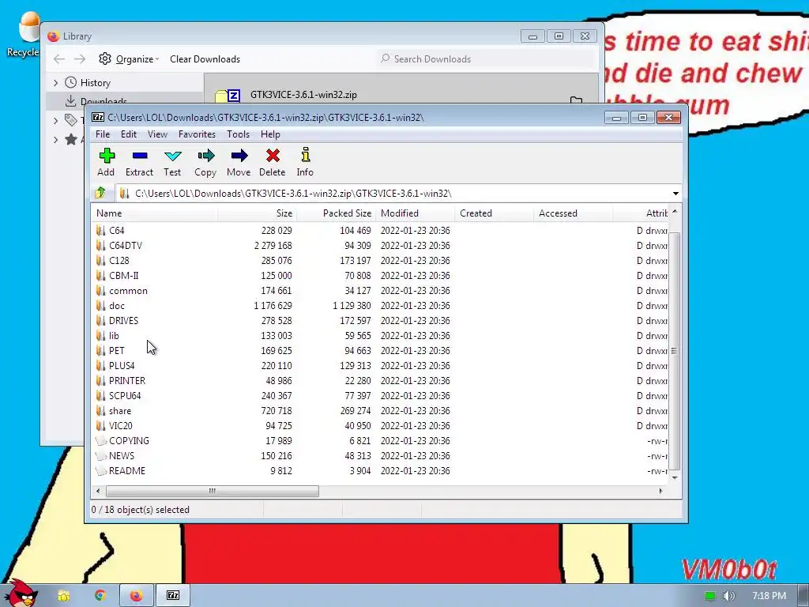The width and height of the screenshot is (809, 607).
Task: Select the COPYING file icon
Action: coord(101,441)
